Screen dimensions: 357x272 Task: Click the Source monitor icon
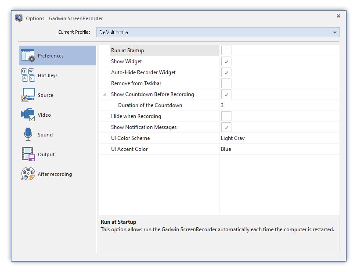[x=28, y=95]
